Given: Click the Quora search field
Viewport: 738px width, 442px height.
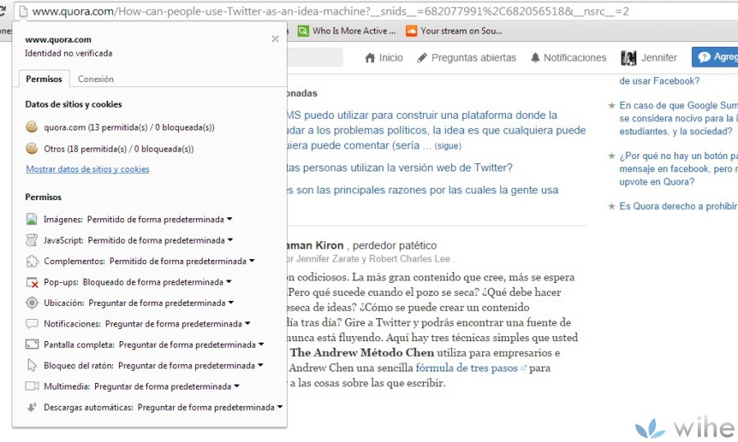Looking at the screenshot, I should 316,57.
